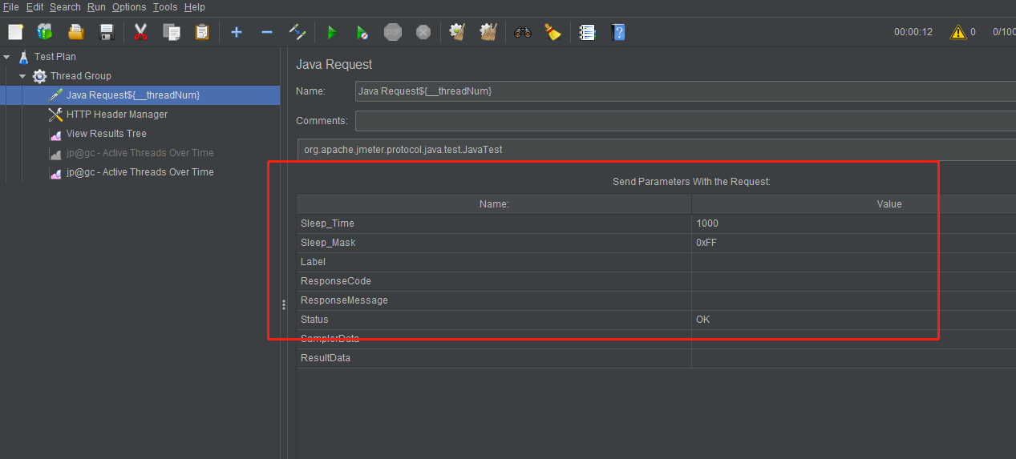Click the Cut scissors icon
The image size is (1016, 459).
(x=141, y=32)
